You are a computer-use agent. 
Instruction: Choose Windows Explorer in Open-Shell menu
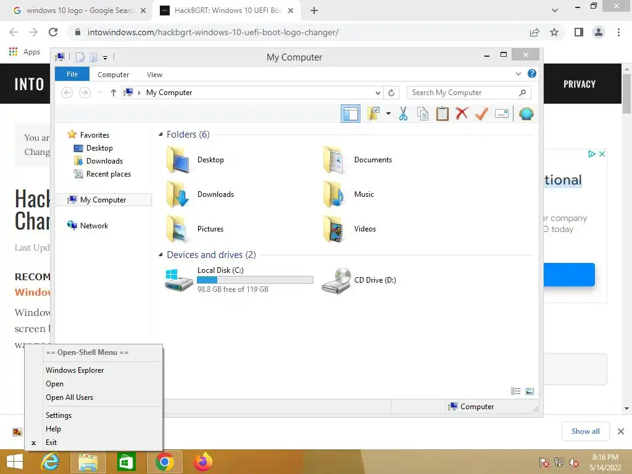pyautogui.click(x=75, y=370)
